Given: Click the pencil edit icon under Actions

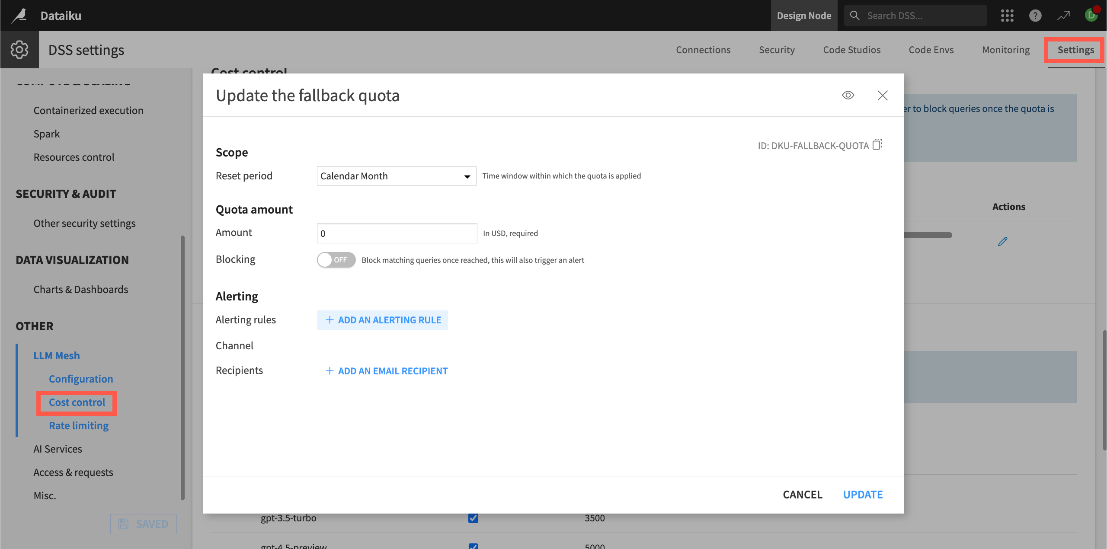Looking at the screenshot, I should coord(1003,241).
